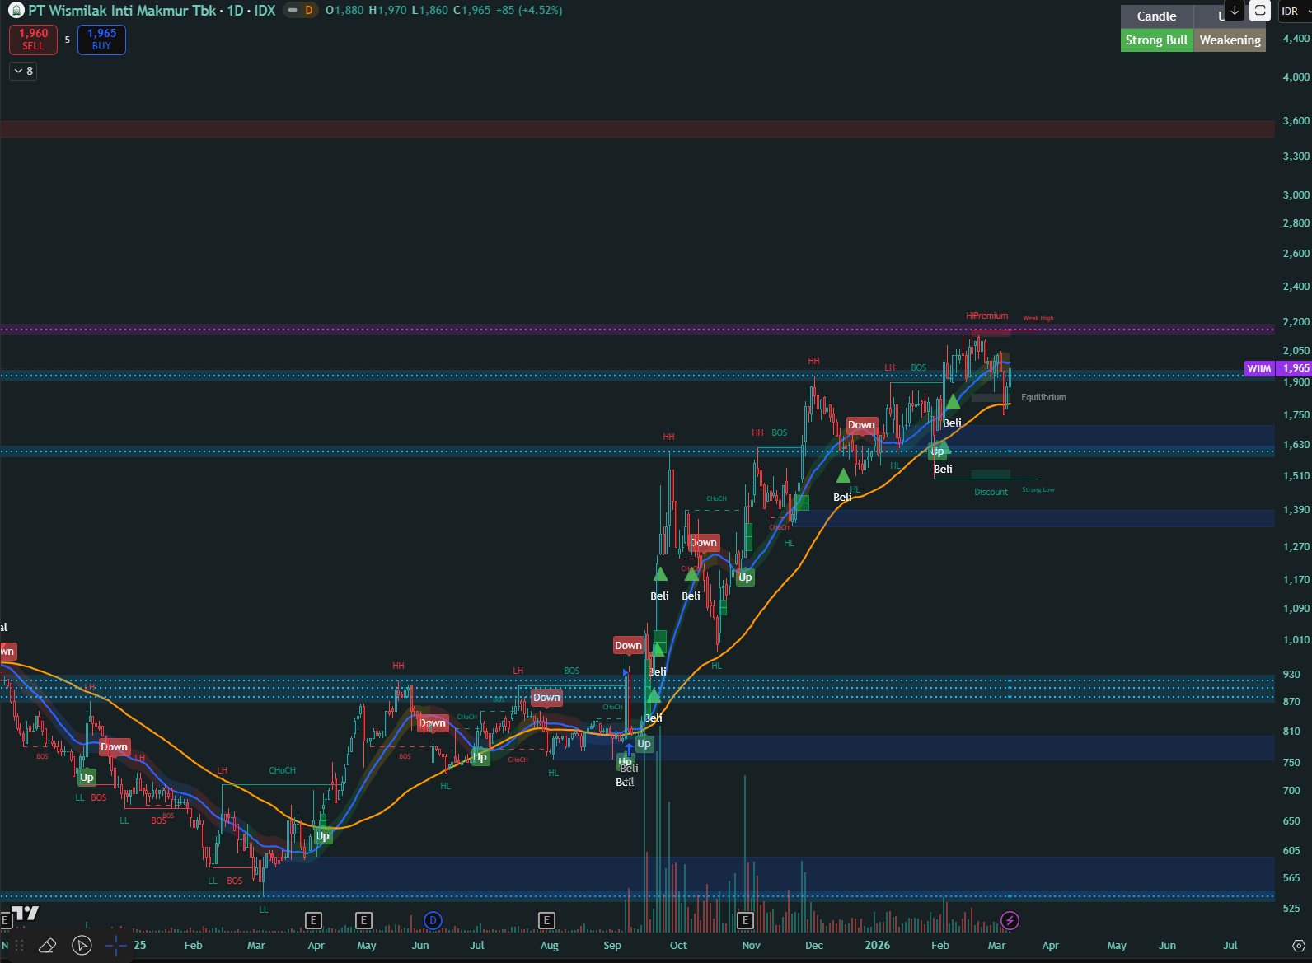The image size is (1312, 963).
Task: Toggle the white fullscreen chart button
Action: pos(1259,11)
